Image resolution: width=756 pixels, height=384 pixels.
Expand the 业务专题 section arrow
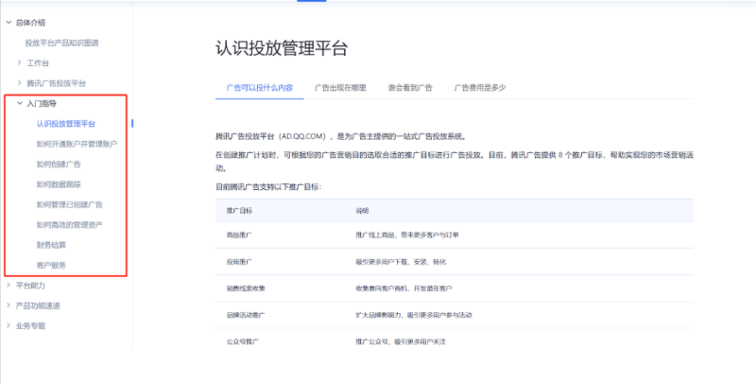coord(9,325)
